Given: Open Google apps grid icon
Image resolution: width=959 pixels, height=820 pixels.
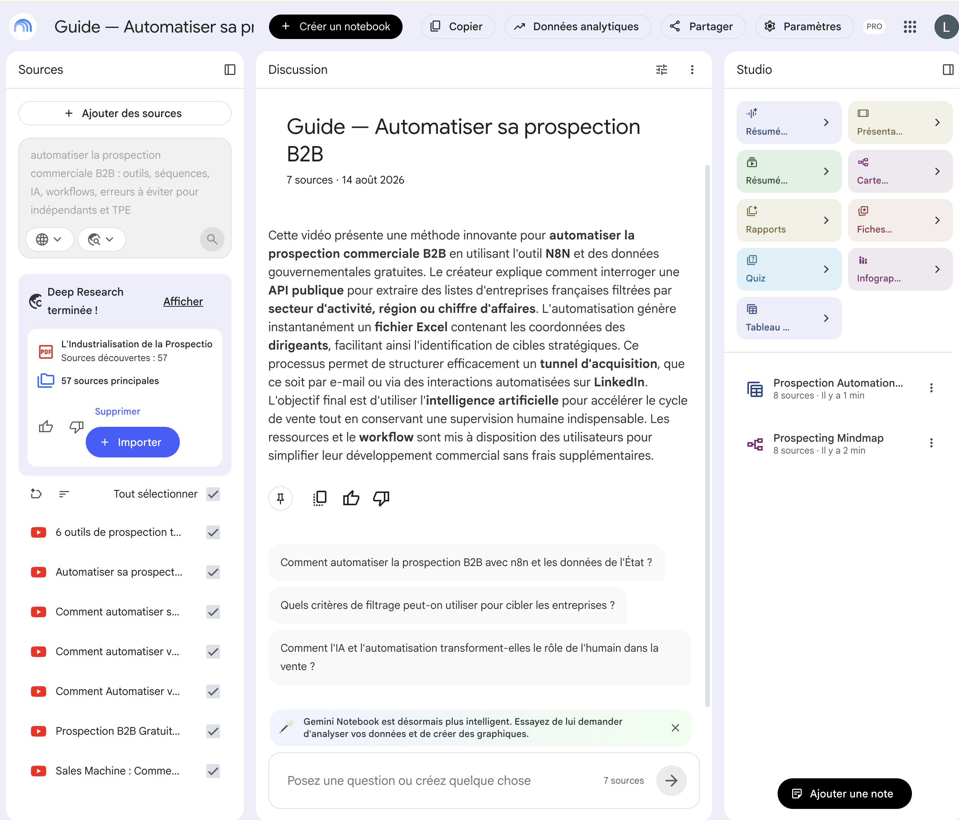Looking at the screenshot, I should [910, 27].
